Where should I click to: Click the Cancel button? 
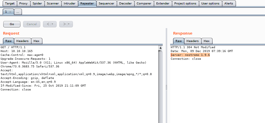(x=32, y=24)
